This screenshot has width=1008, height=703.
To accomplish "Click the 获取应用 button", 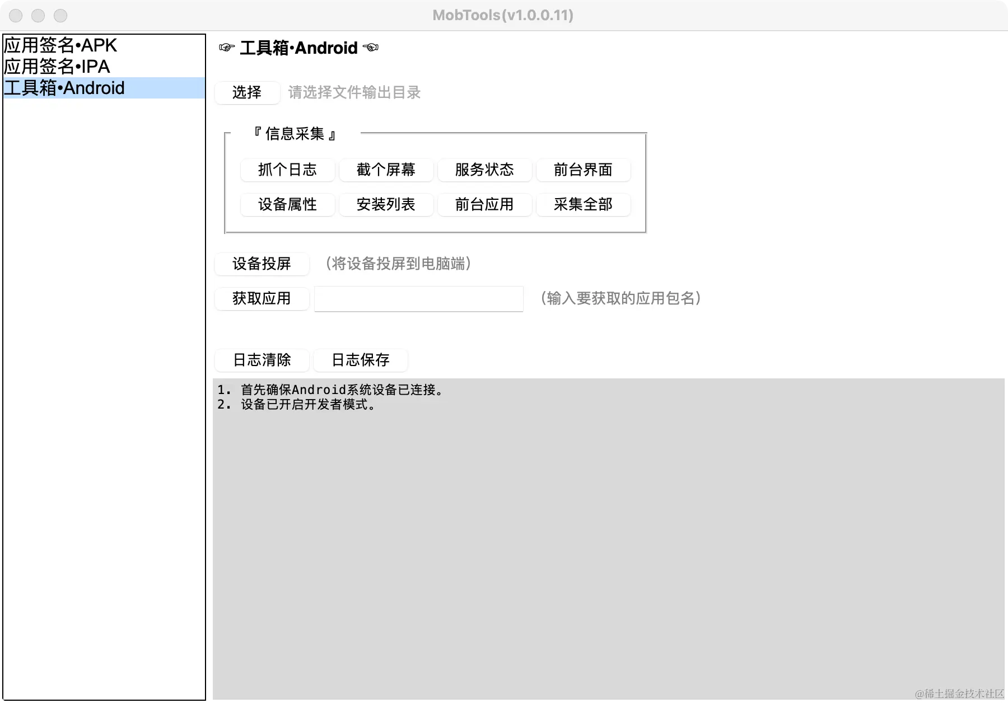I will 262,298.
